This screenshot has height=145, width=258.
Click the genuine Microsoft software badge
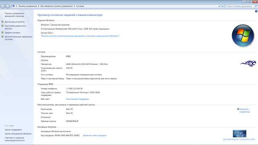coord(239,133)
